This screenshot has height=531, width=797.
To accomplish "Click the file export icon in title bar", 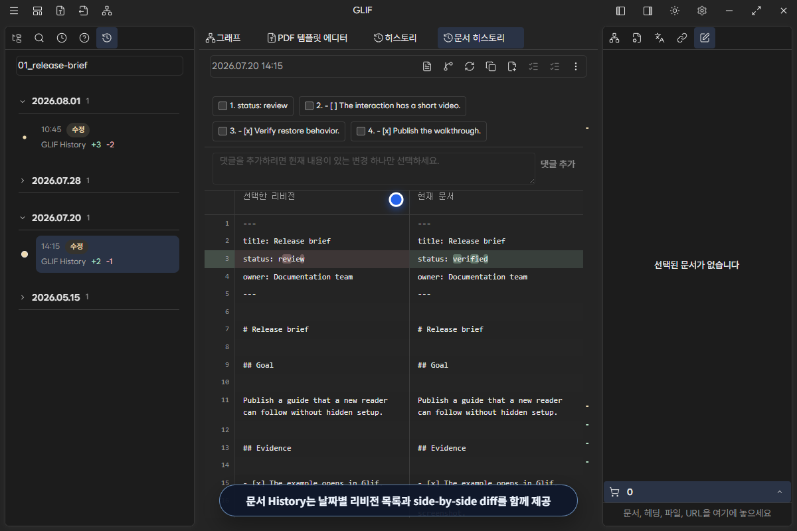I will tap(60, 11).
